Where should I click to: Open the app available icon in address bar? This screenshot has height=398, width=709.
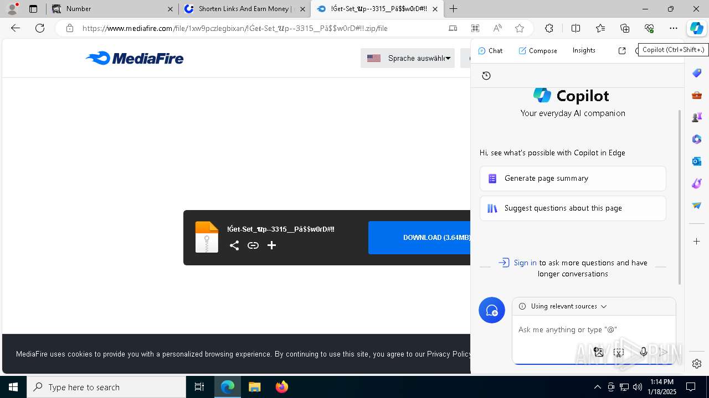(453, 28)
